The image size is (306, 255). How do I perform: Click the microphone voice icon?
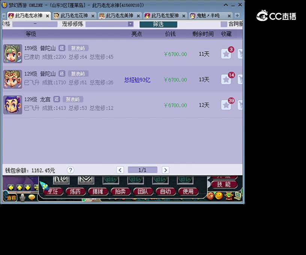(22, 198)
